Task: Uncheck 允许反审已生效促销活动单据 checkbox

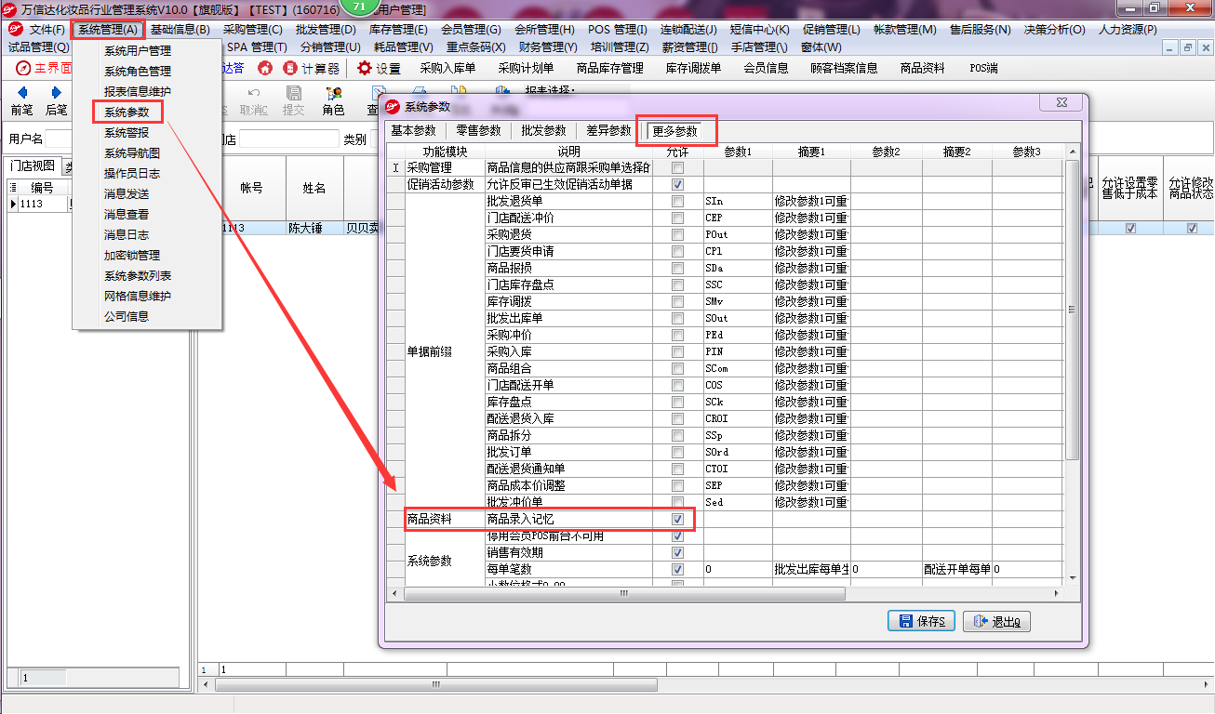Action: (x=678, y=184)
